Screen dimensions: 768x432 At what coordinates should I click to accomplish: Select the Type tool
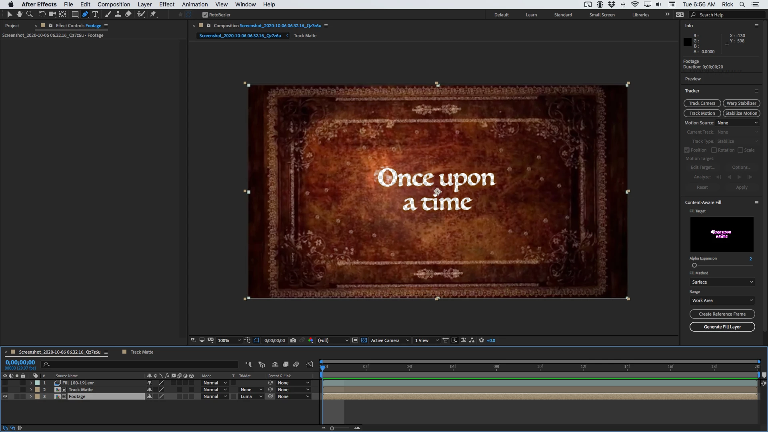(95, 14)
